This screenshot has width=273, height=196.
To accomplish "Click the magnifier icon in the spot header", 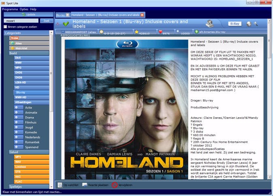I will click(256, 23).
